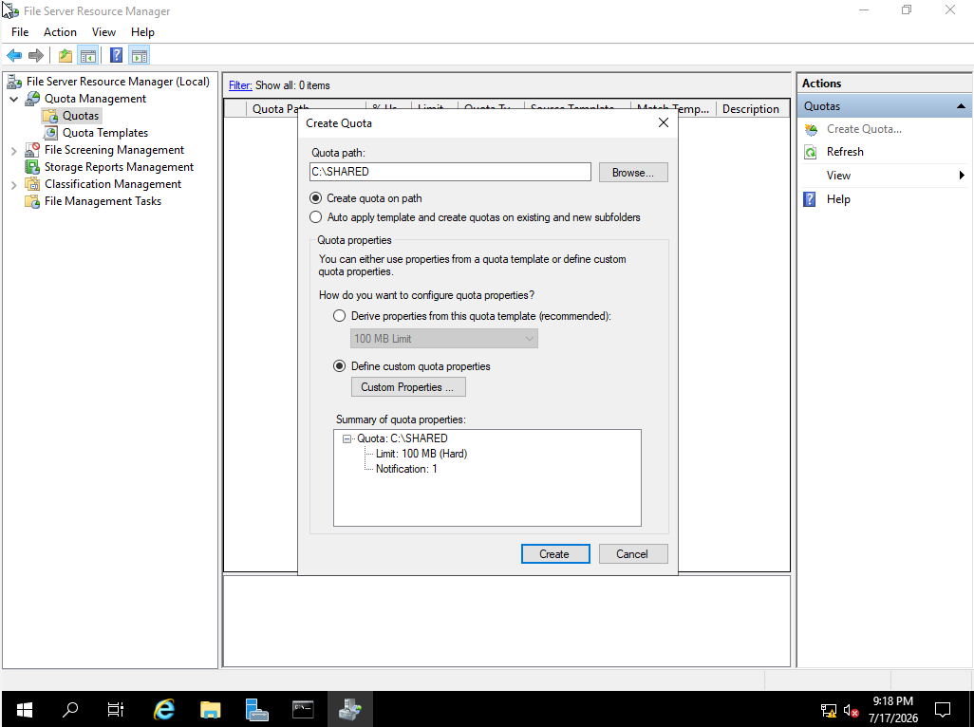Open Command Prompt from the taskbar

click(303, 709)
